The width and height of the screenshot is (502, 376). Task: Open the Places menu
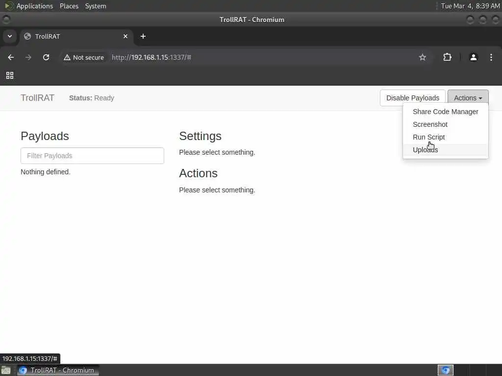(69, 6)
